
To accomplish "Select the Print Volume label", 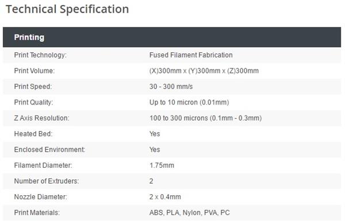I will 34,71.
